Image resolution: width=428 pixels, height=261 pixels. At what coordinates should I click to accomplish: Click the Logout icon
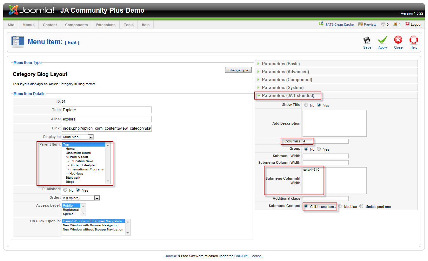(x=407, y=24)
